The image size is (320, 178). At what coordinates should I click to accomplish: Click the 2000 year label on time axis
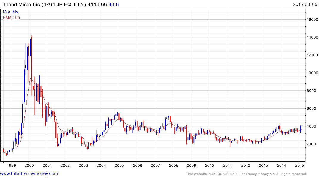(x=29, y=165)
